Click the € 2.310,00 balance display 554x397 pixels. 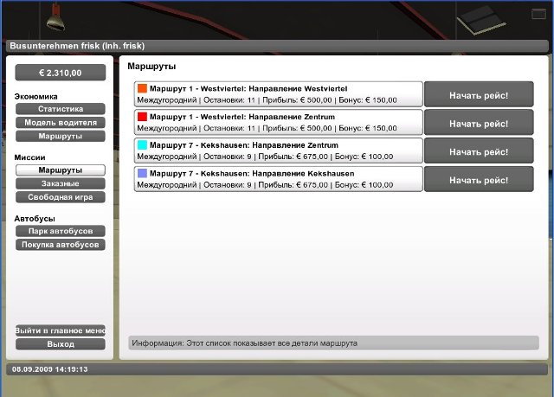pos(61,73)
